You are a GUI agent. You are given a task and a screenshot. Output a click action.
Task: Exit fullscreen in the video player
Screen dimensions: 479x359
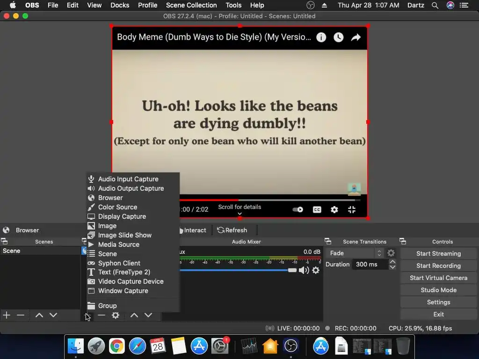click(352, 209)
